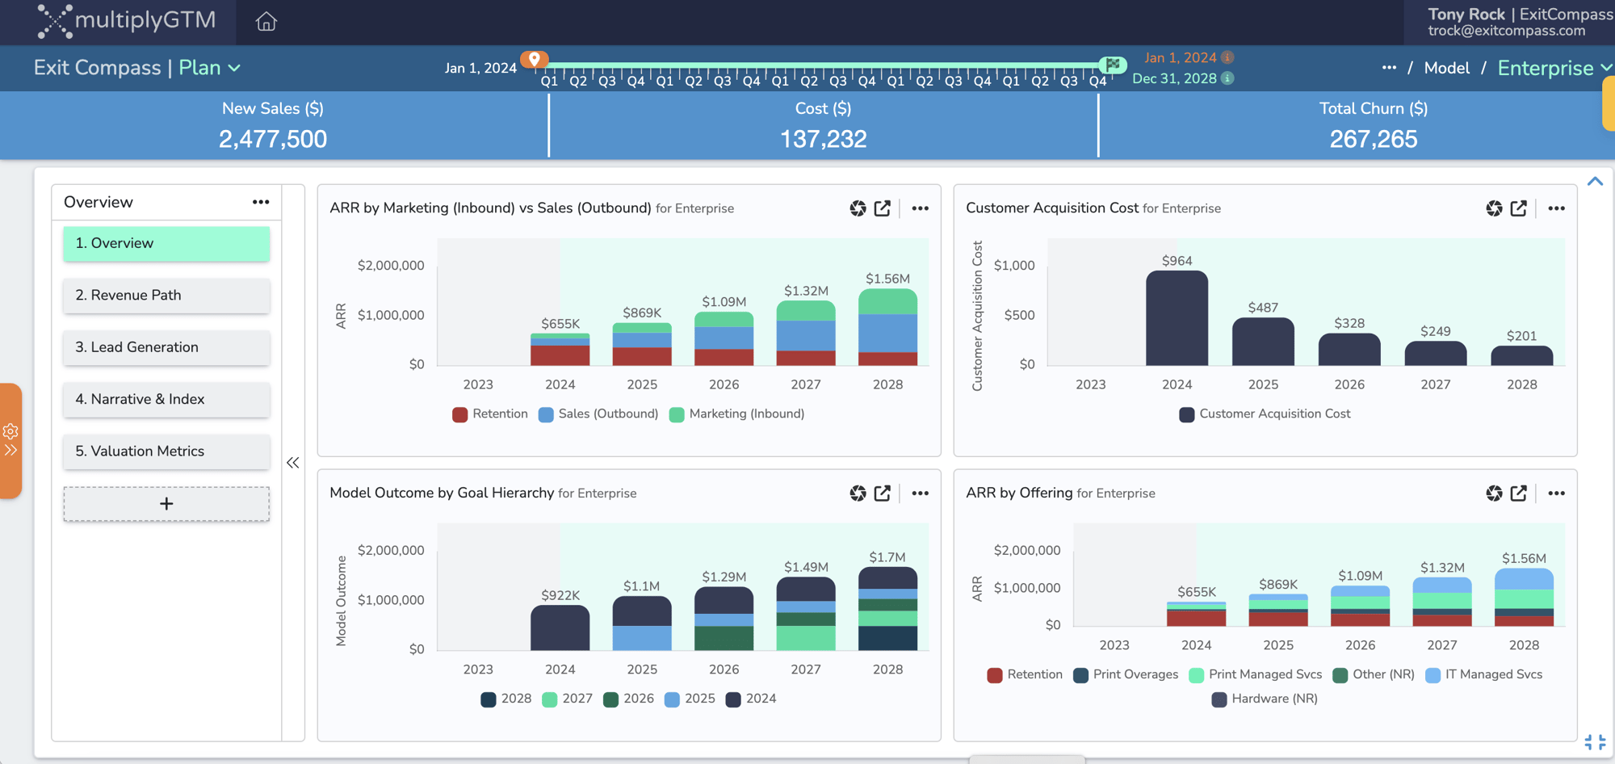Open chart settings icon for ARR by Marketing chart
Viewport: 1615px width, 764px height.
858,208
